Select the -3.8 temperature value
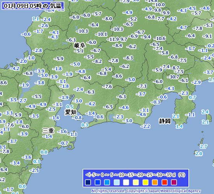214x194 pixels. pos(39,83)
